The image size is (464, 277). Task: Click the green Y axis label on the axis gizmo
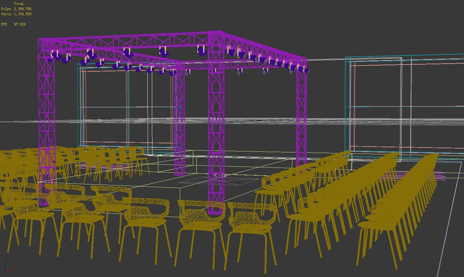point(8,267)
